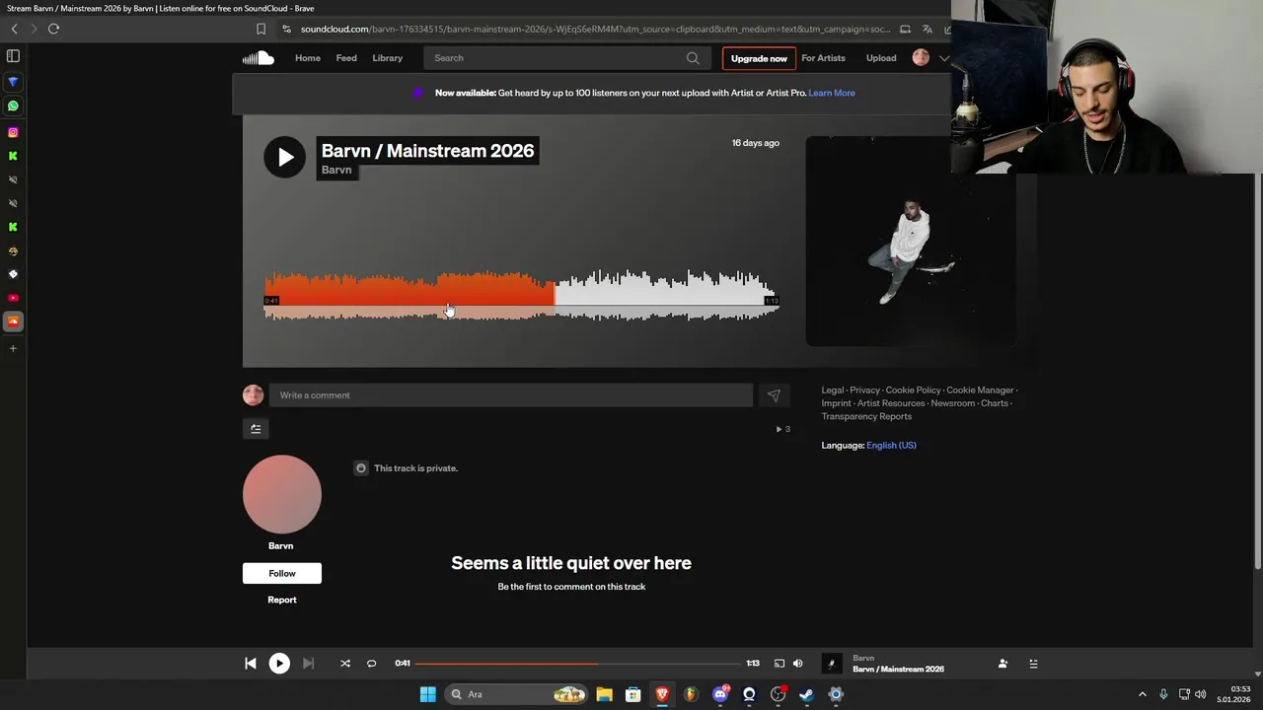Click the page vertical scrollbar

pyautogui.click(x=1257, y=370)
